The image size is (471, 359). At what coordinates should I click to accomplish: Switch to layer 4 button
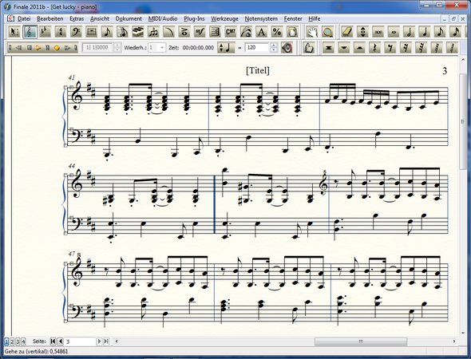(x=23, y=341)
